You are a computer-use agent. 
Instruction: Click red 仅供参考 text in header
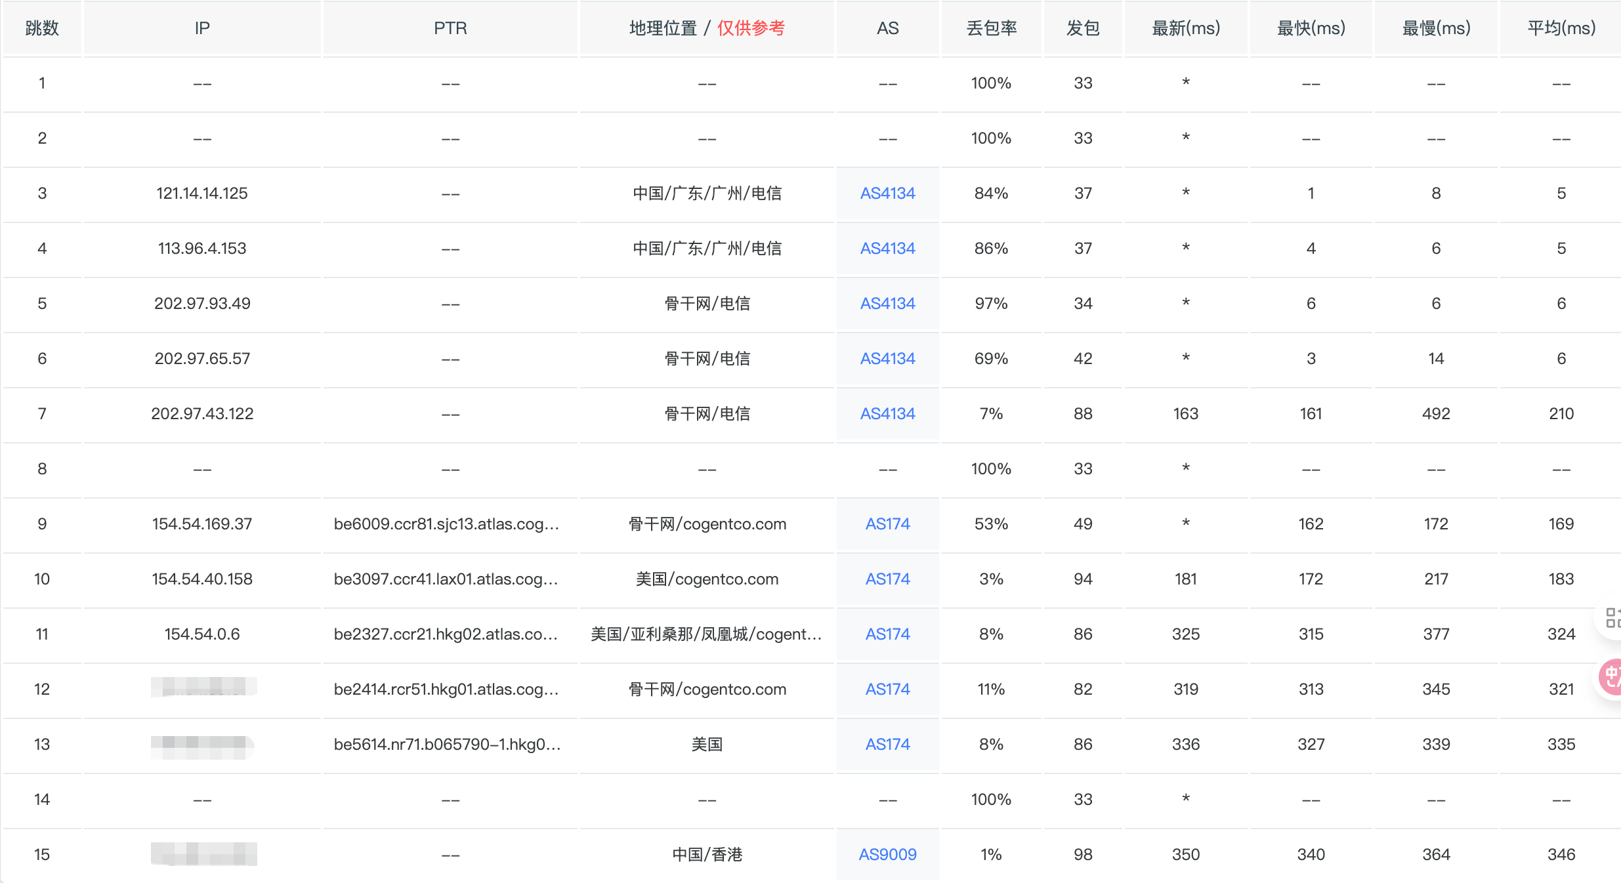pos(751,28)
